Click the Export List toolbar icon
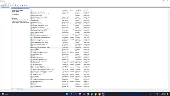Image resolution: width=170 pixels, height=96 pixels. point(13,5)
